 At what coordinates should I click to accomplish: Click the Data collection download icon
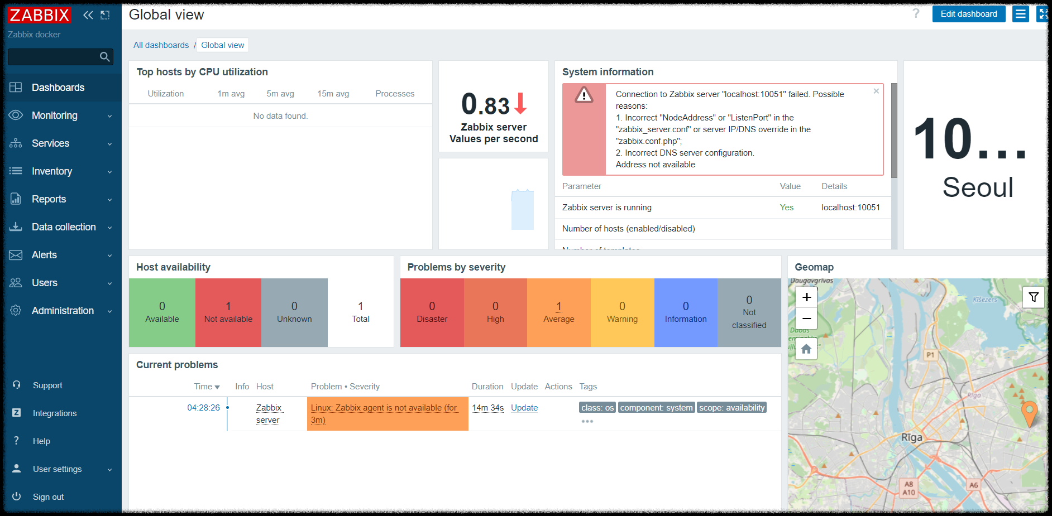16,227
